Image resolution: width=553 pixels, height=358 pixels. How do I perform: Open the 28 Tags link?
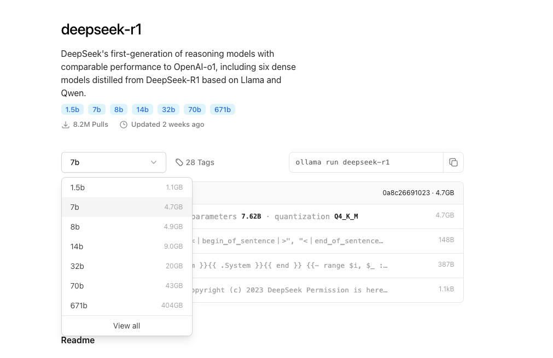[x=200, y=162]
